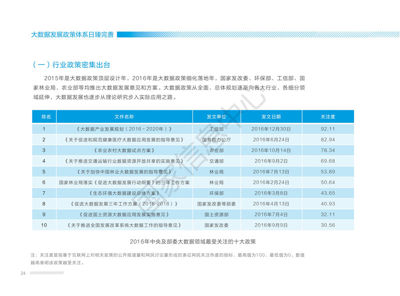The height and width of the screenshot is (296, 400).
Task: Click the date "2016年4月13日"
Action: (x=271, y=204)
